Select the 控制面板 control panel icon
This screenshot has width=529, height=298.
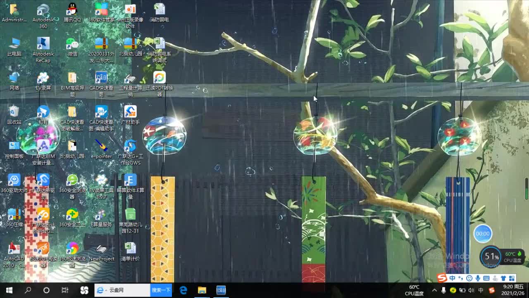[14, 149]
